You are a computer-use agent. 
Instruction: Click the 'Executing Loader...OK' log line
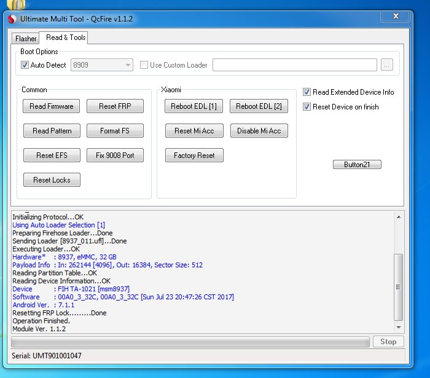[x=46, y=249]
